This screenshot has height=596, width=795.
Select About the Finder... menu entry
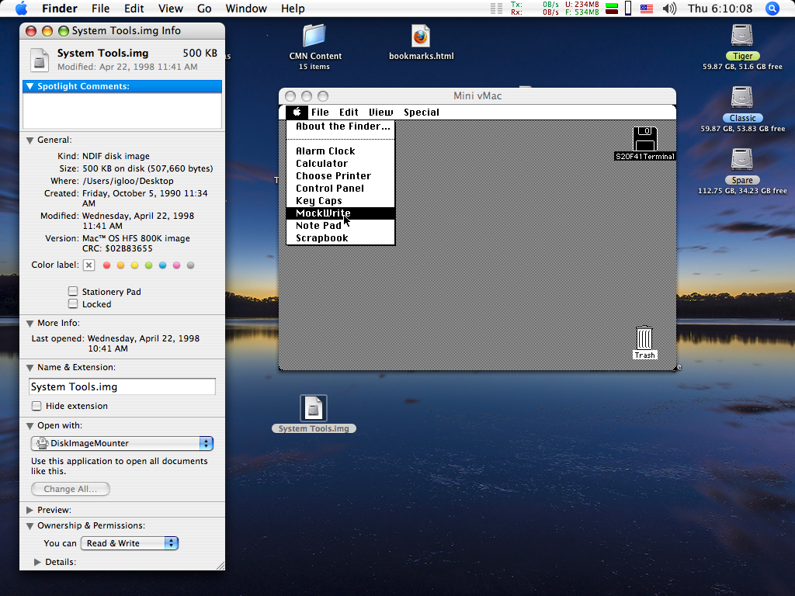[340, 126]
